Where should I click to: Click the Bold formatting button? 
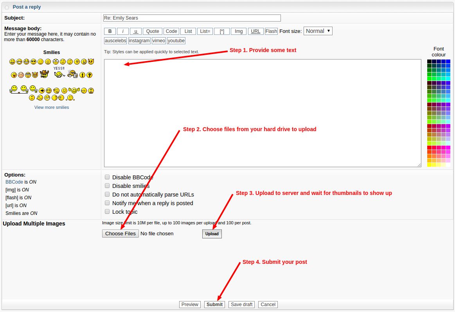[x=110, y=31]
